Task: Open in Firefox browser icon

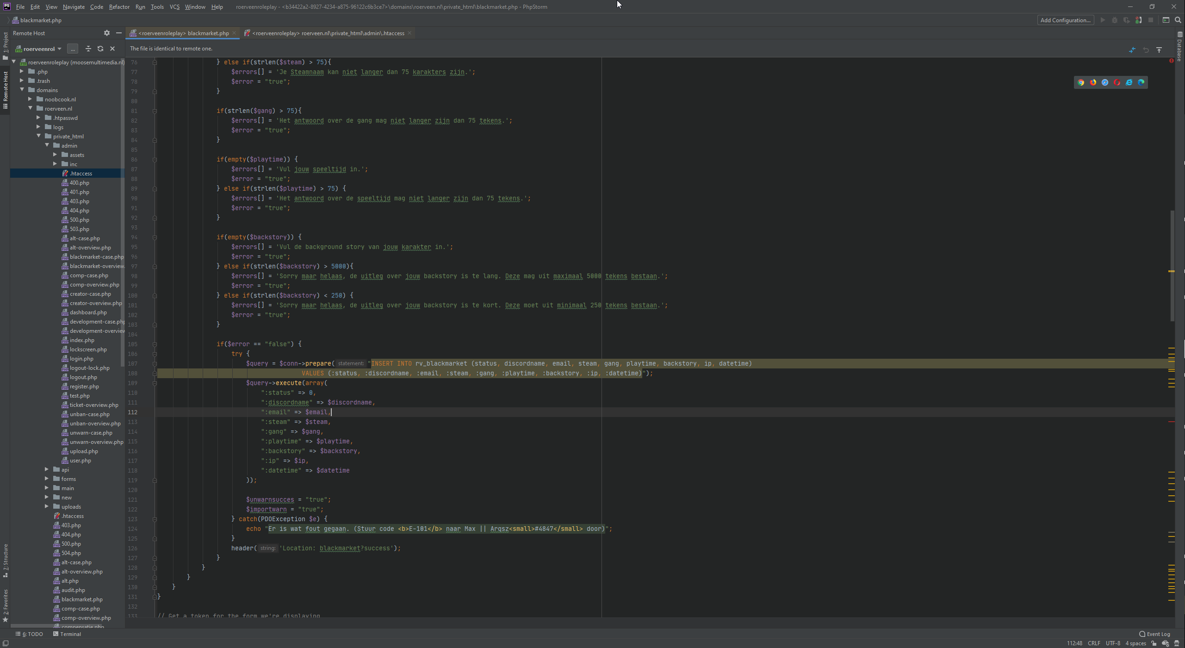Action: 1093,82
